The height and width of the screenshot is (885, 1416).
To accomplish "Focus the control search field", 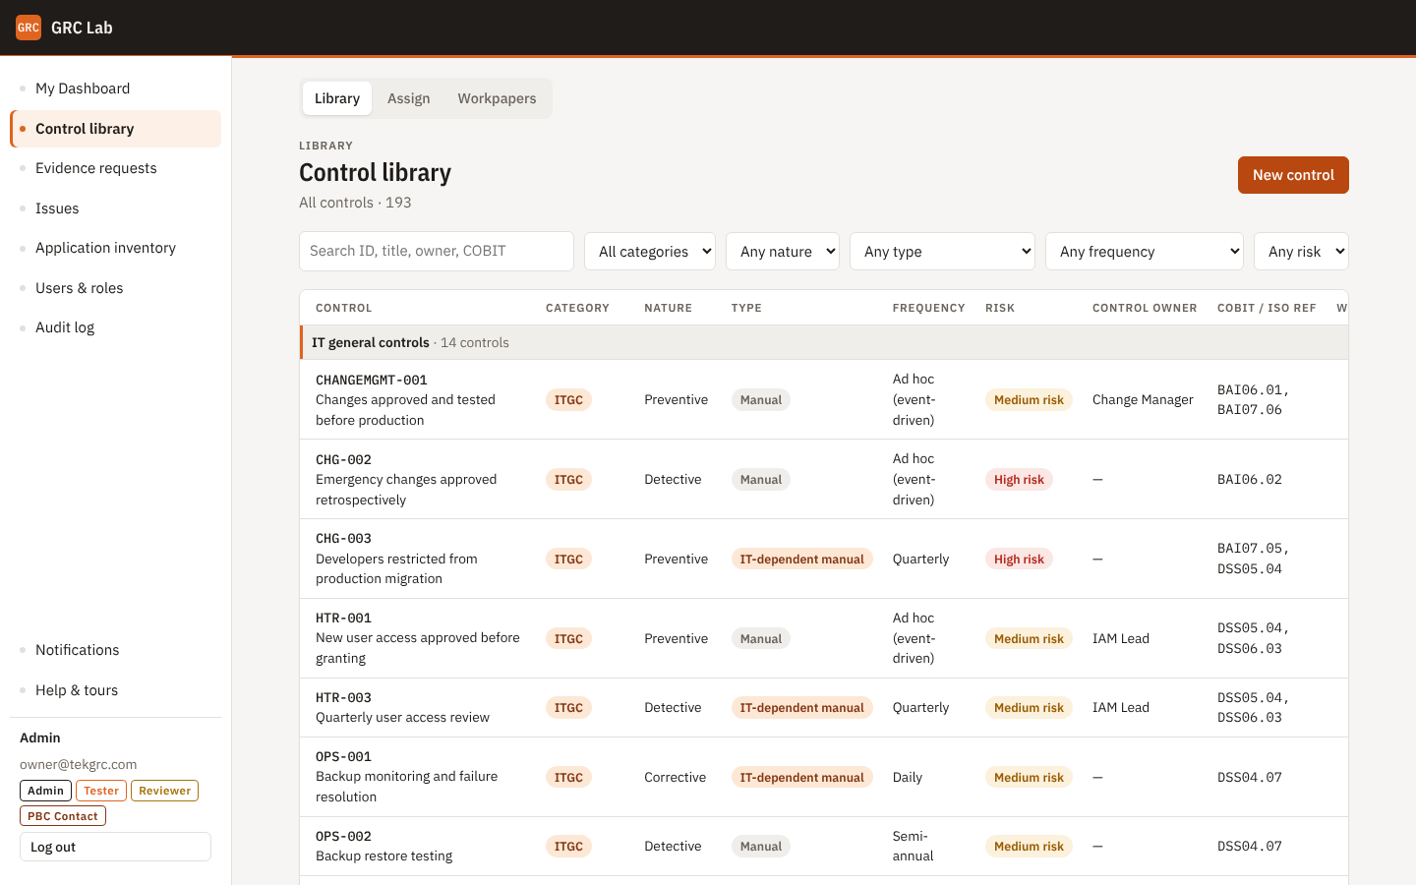I will [x=437, y=251].
